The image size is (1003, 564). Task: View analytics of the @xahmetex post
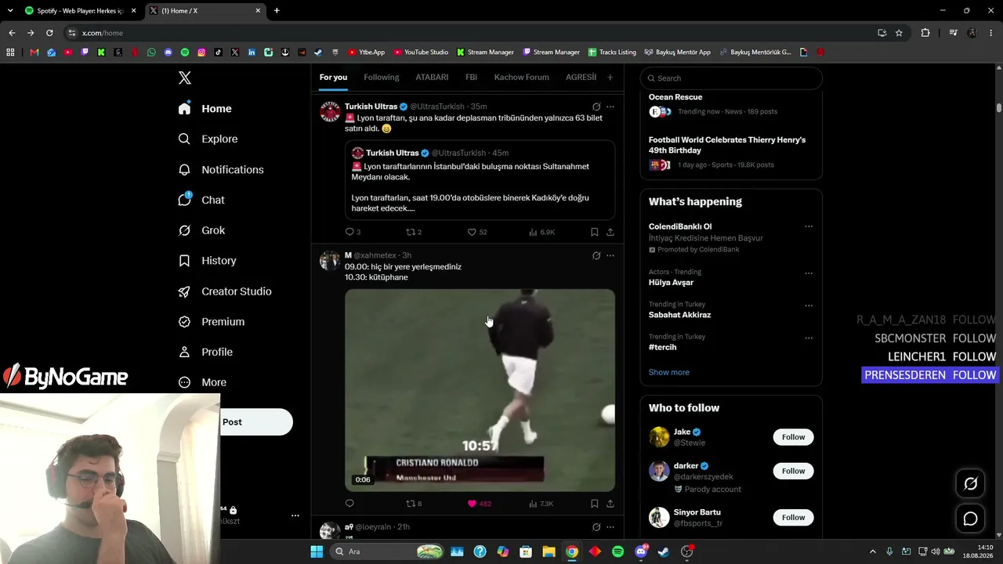[x=541, y=504]
